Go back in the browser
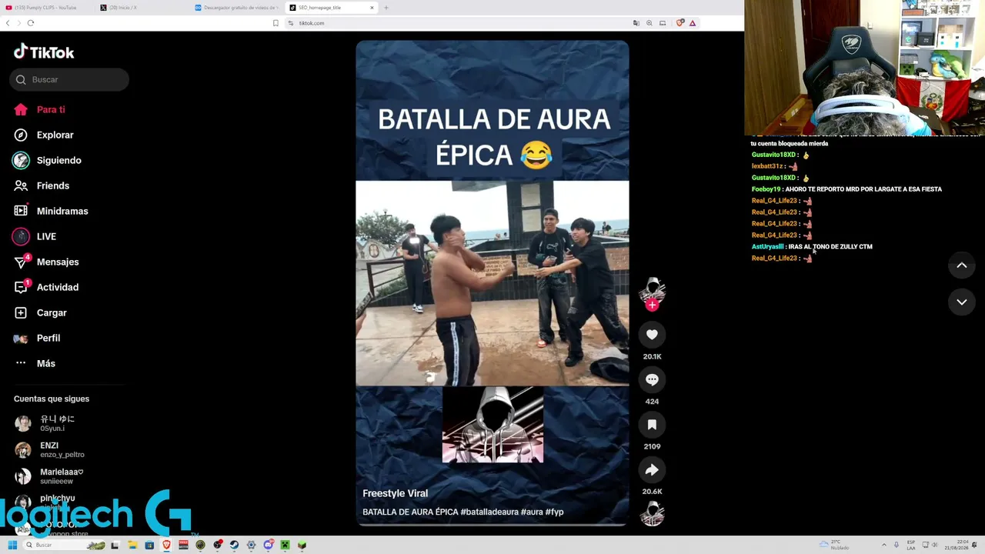This screenshot has width=985, height=554. coord(8,23)
